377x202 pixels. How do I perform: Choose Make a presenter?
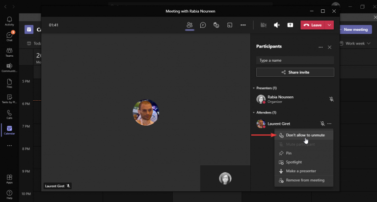tap(304, 171)
